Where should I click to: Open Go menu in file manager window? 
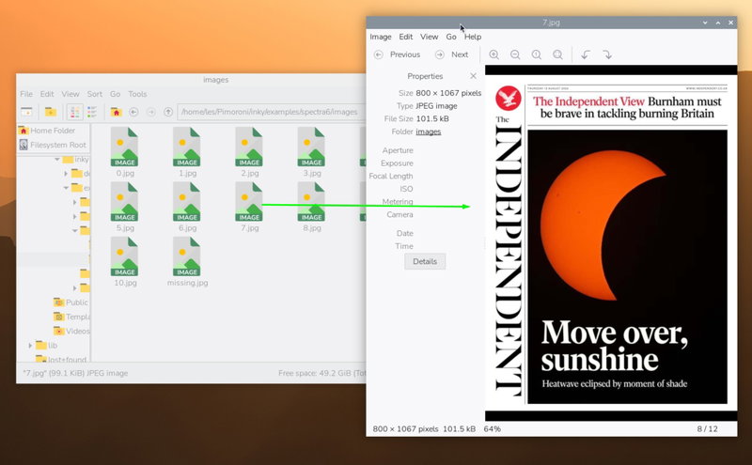(115, 94)
